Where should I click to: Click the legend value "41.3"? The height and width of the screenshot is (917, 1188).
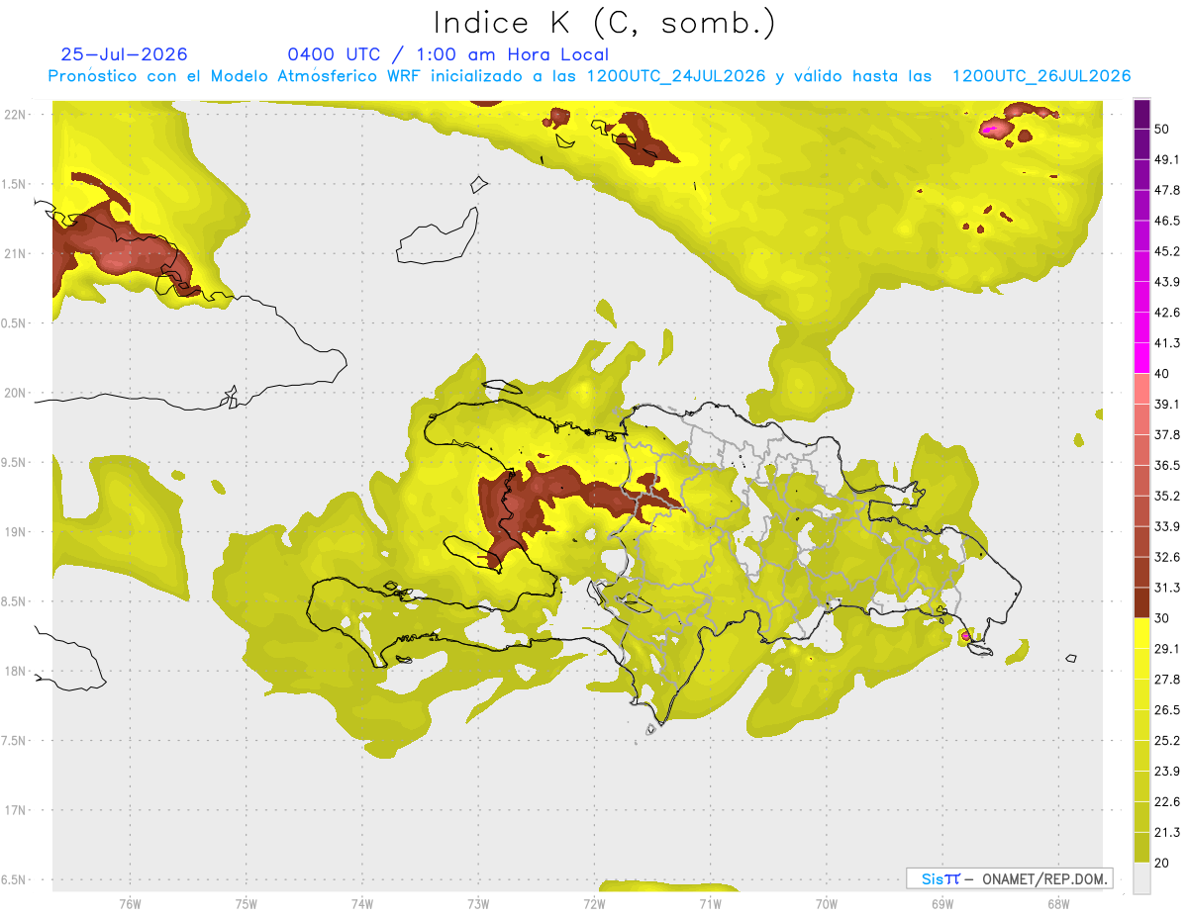1168,343
